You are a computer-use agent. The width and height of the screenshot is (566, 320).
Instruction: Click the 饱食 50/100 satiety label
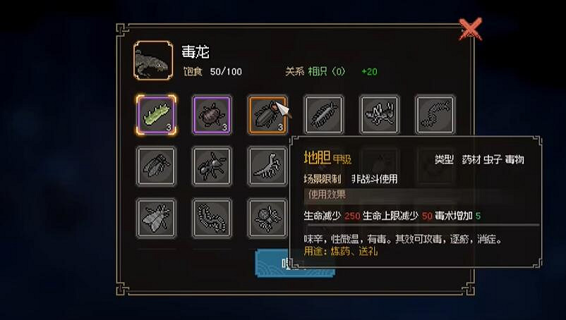coord(212,71)
